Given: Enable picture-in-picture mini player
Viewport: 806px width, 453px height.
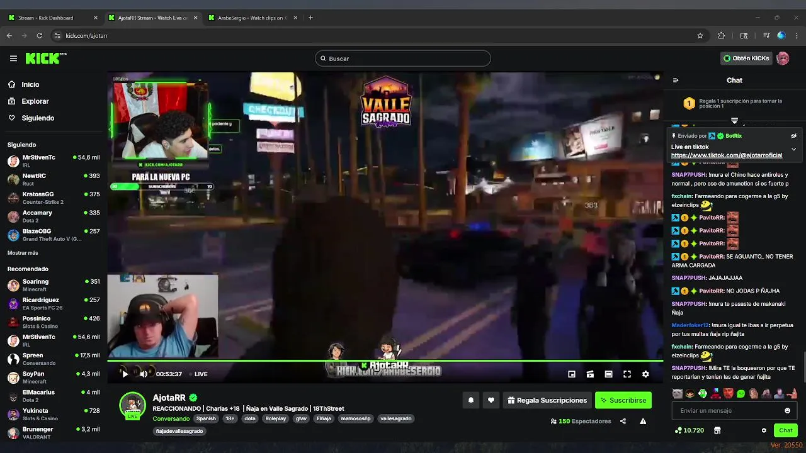Looking at the screenshot, I should point(572,374).
